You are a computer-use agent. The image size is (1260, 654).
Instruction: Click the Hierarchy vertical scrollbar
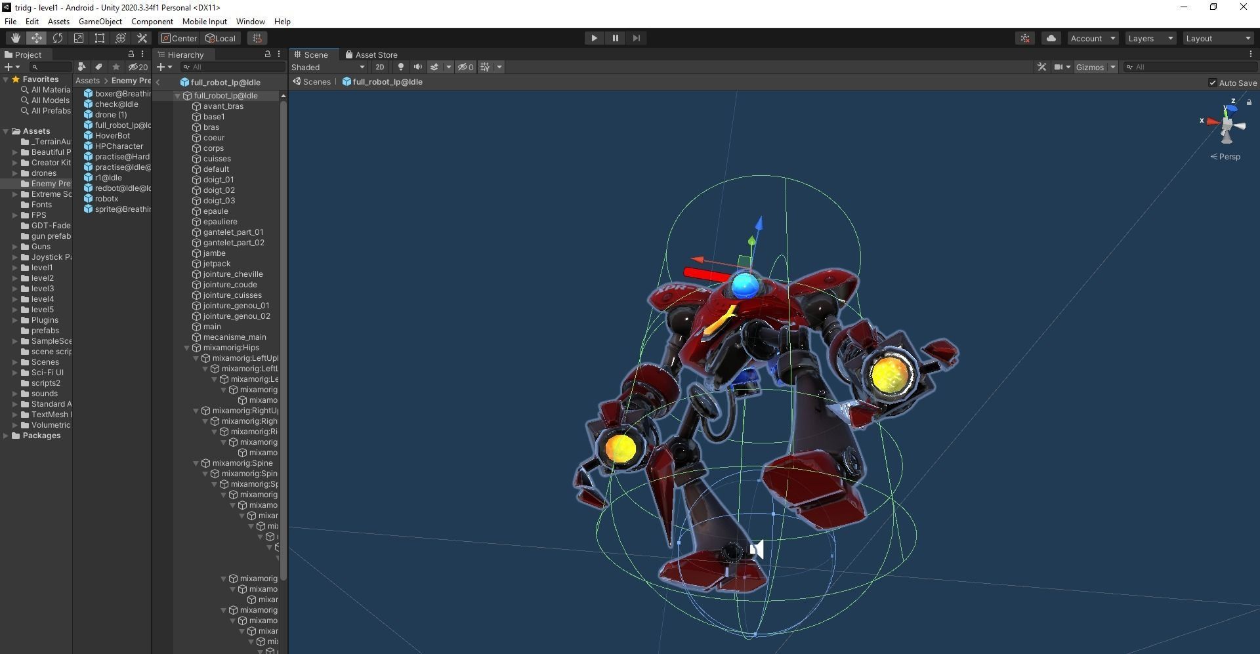[283, 341]
